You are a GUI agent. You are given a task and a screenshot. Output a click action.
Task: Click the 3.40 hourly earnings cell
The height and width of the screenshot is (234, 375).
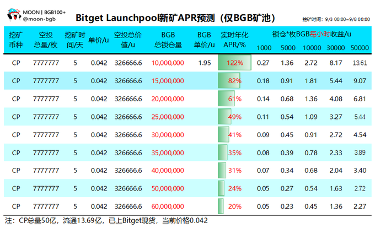coord(360,171)
